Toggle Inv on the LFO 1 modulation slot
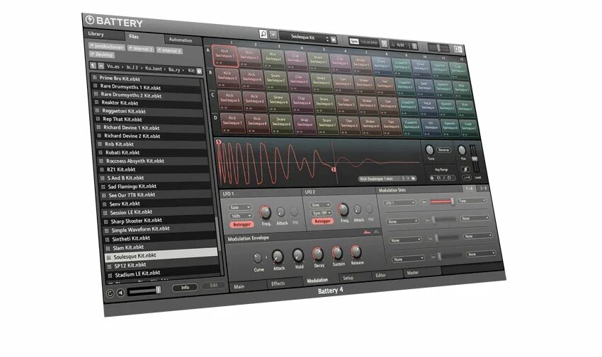The image size is (602, 357). pos(424,202)
